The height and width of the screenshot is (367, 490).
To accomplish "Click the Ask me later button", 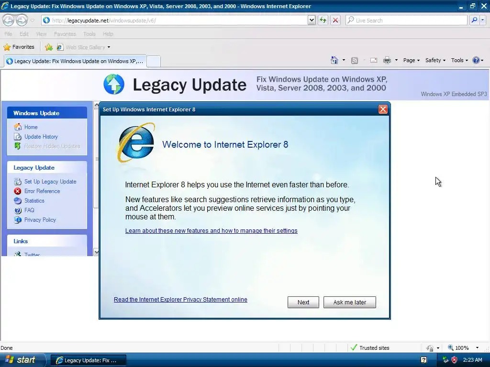I will (349, 302).
